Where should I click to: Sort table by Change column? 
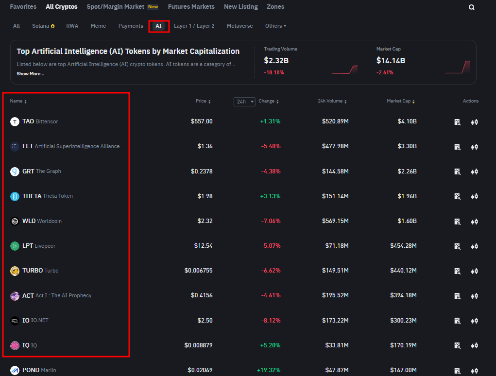coord(269,101)
